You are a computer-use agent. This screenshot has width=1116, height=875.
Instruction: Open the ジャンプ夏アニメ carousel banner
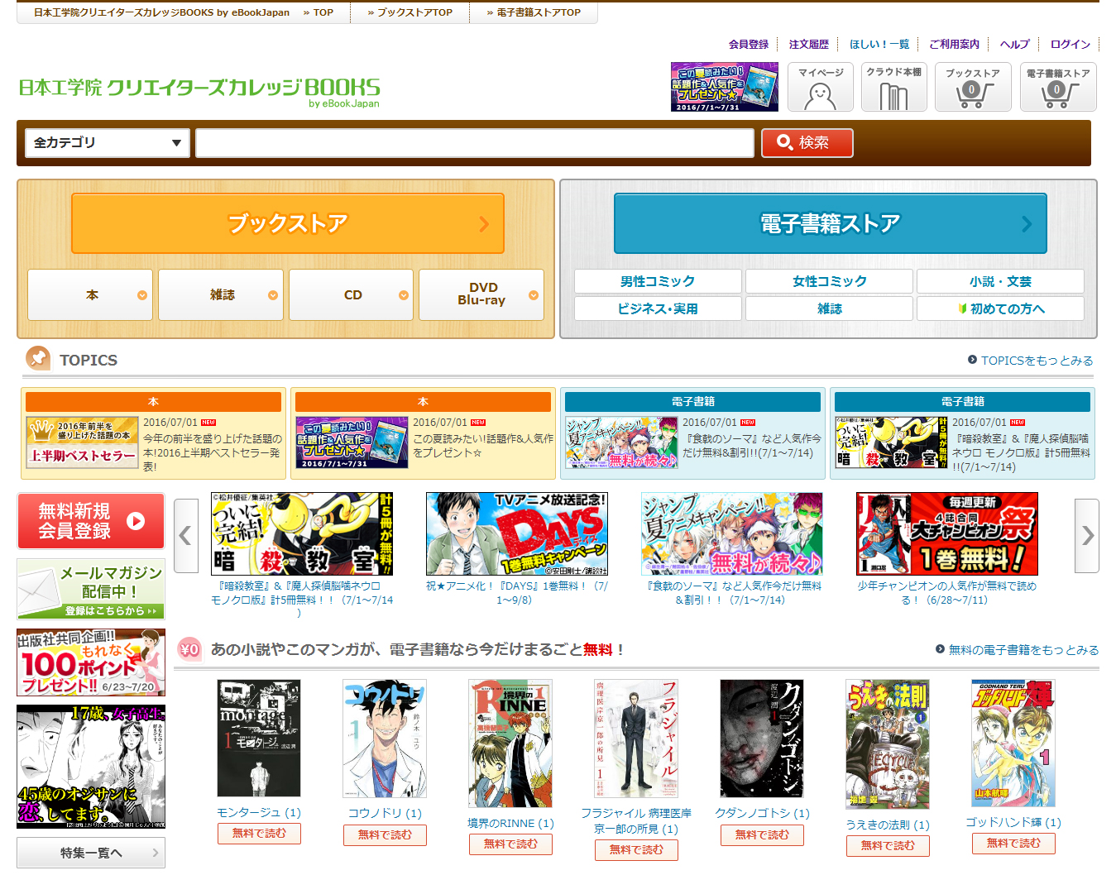[732, 533]
